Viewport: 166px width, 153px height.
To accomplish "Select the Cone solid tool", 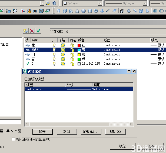I will 77,11.
